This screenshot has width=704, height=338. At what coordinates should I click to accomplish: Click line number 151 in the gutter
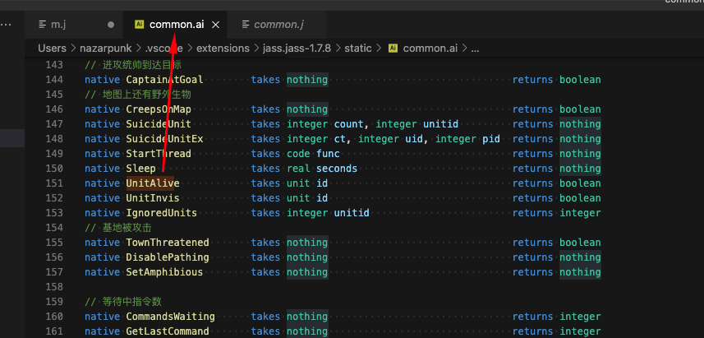[x=54, y=183]
